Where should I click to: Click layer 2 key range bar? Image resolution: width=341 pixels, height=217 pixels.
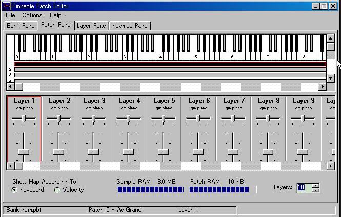(x=170, y=70)
